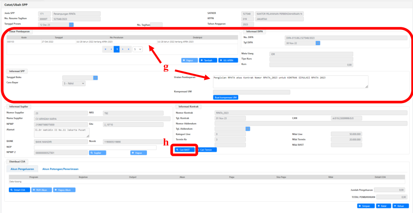Open Cara Bayar dropdown
Viewport: 413px width, 213px height.
[73, 83]
